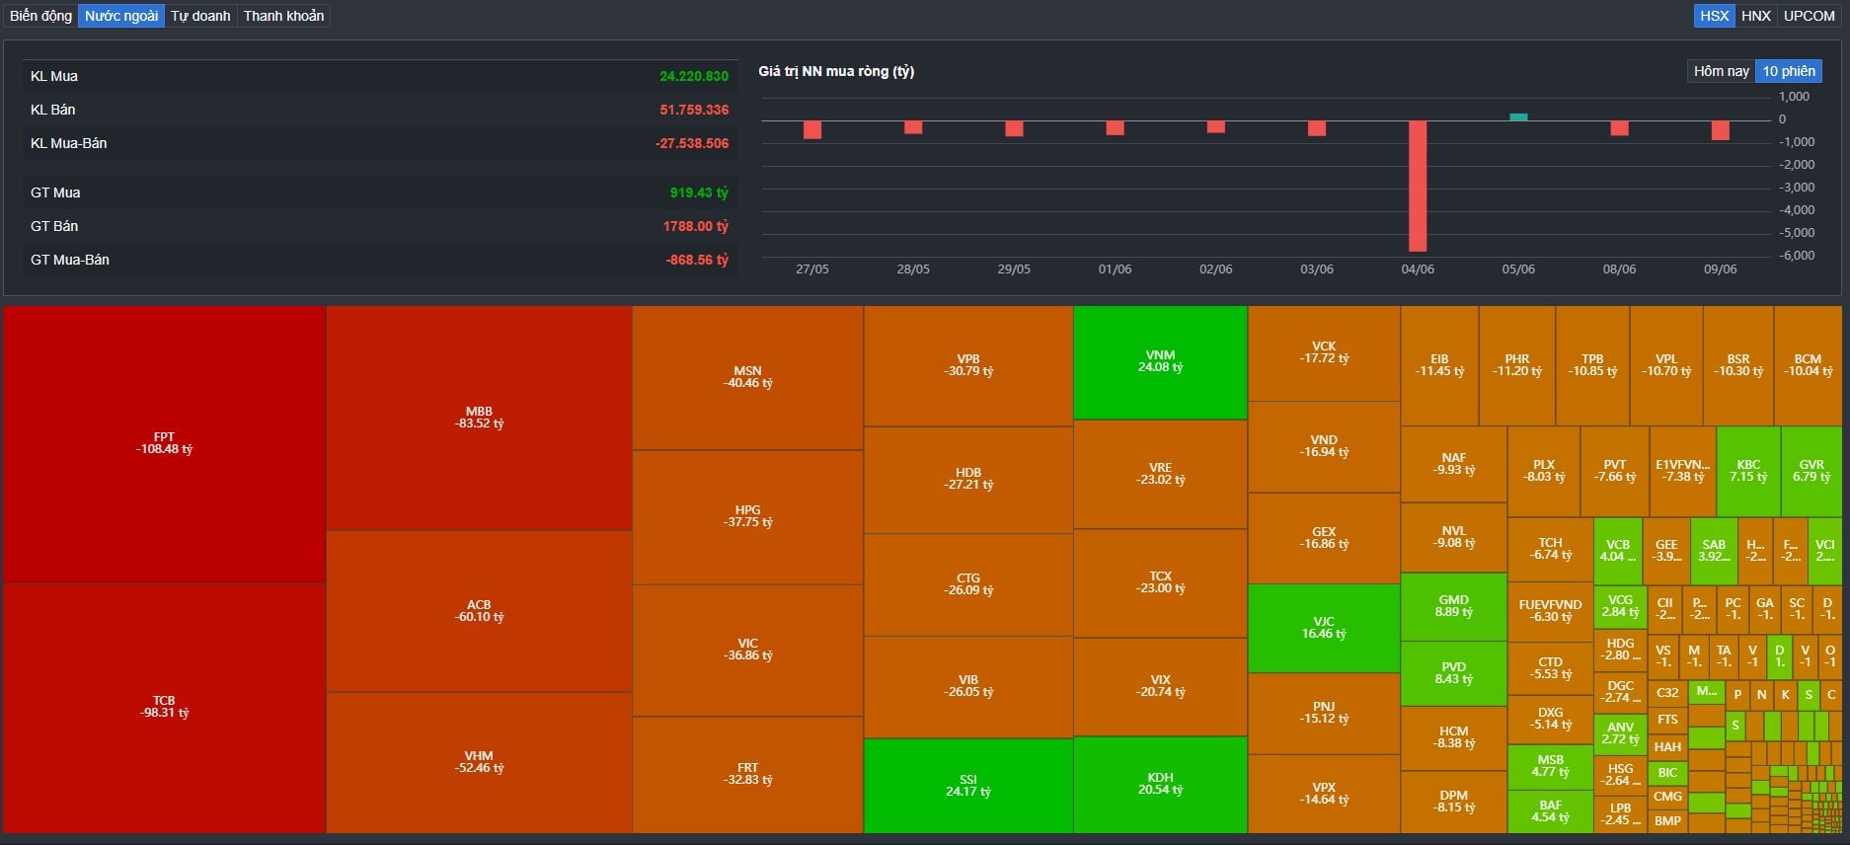Viewport: 1850px width, 845px height.
Task: Click the VIX treemap tile
Action: tap(1160, 686)
